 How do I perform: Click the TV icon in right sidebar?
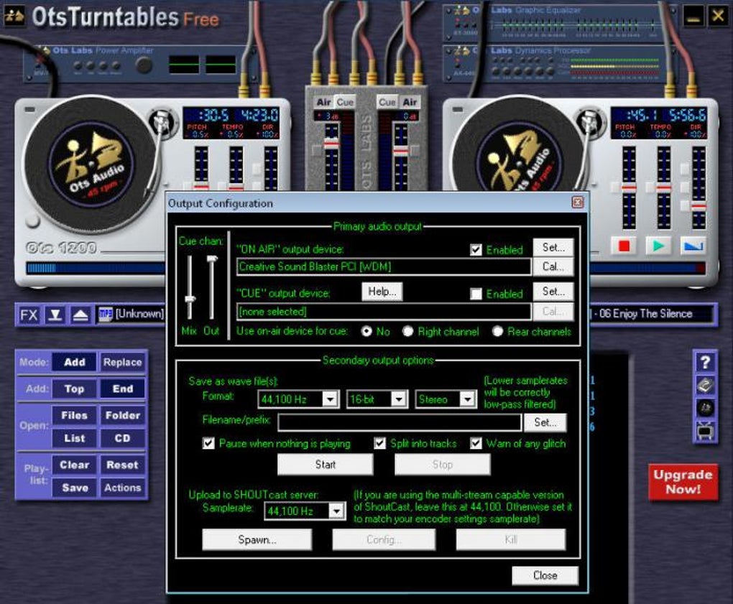(705, 430)
